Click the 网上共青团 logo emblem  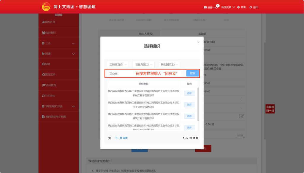click(x=46, y=7)
